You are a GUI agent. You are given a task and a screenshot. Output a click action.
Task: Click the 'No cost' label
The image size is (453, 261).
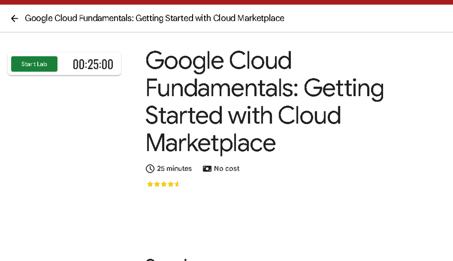tap(227, 168)
